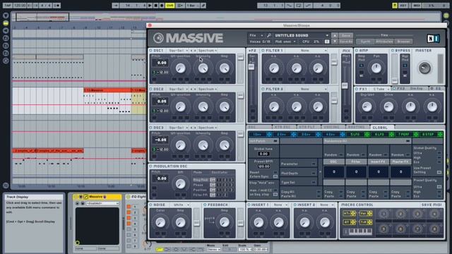Switch to the KTR OSC tab
This screenshot has height=254, width=452.
[x=282, y=127]
